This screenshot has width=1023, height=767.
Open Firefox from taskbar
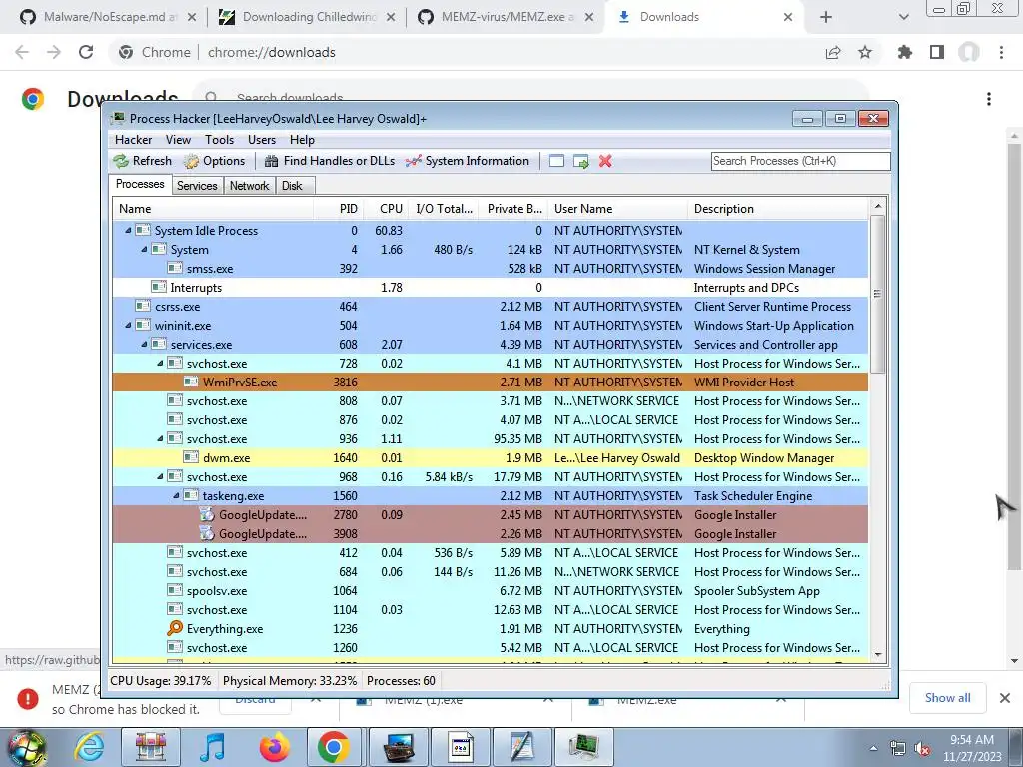click(x=274, y=747)
